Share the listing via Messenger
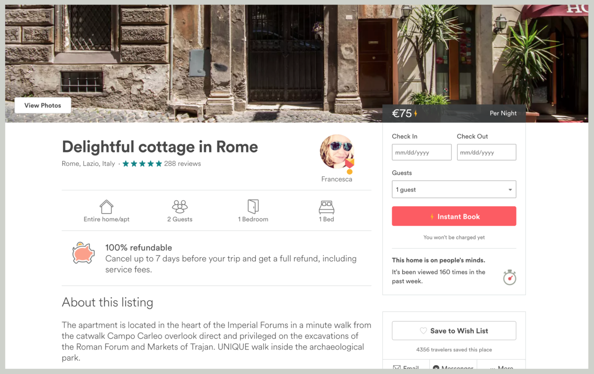 (x=453, y=368)
